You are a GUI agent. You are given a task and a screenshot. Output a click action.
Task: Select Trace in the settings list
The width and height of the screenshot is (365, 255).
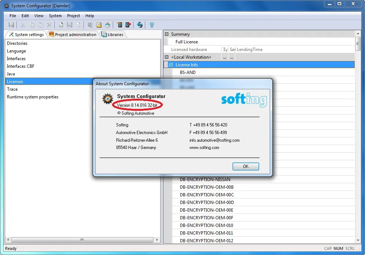point(49,89)
